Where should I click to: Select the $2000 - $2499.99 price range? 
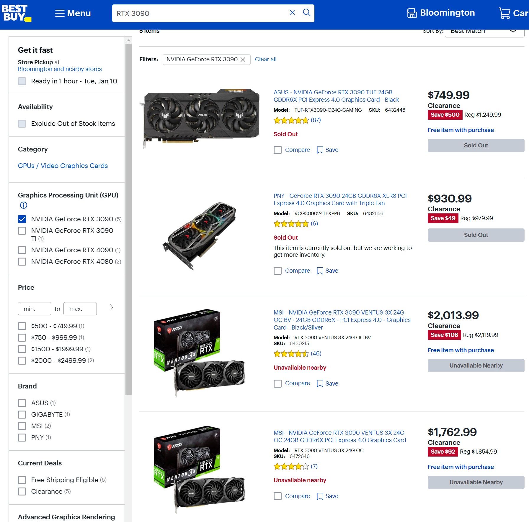(22, 360)
